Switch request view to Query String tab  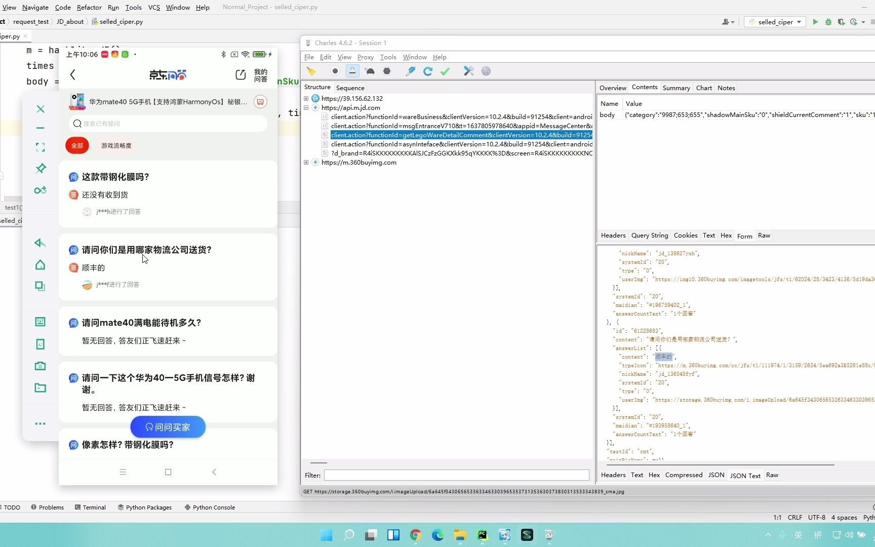pyautogui.click(x=650, y=236)
